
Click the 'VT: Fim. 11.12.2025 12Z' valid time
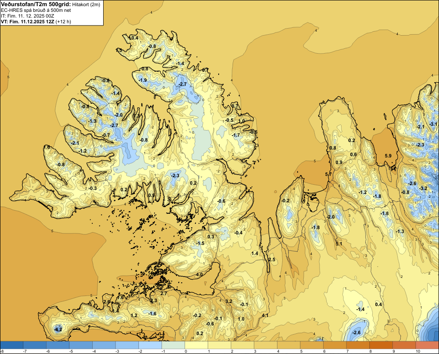point(28,22)
